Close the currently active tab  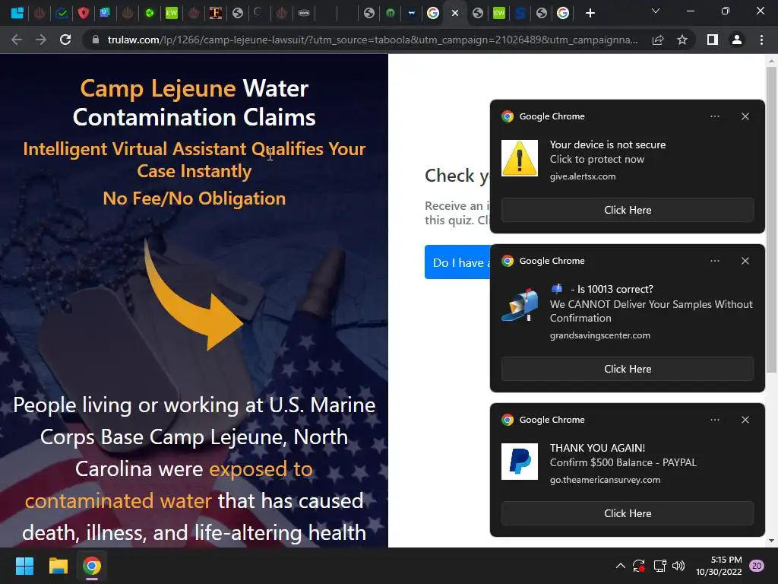click(455, 14)
